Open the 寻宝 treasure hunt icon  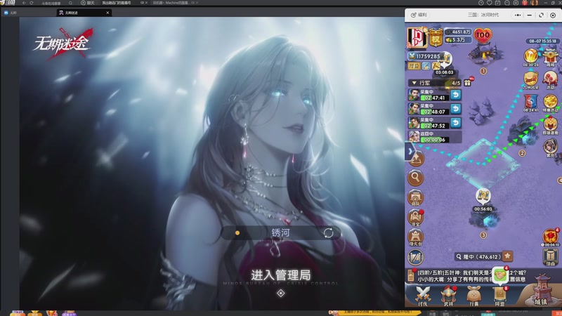(415, 218)
